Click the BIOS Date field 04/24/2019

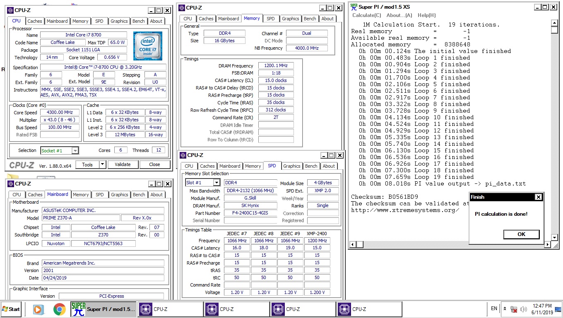pos(103,278)
